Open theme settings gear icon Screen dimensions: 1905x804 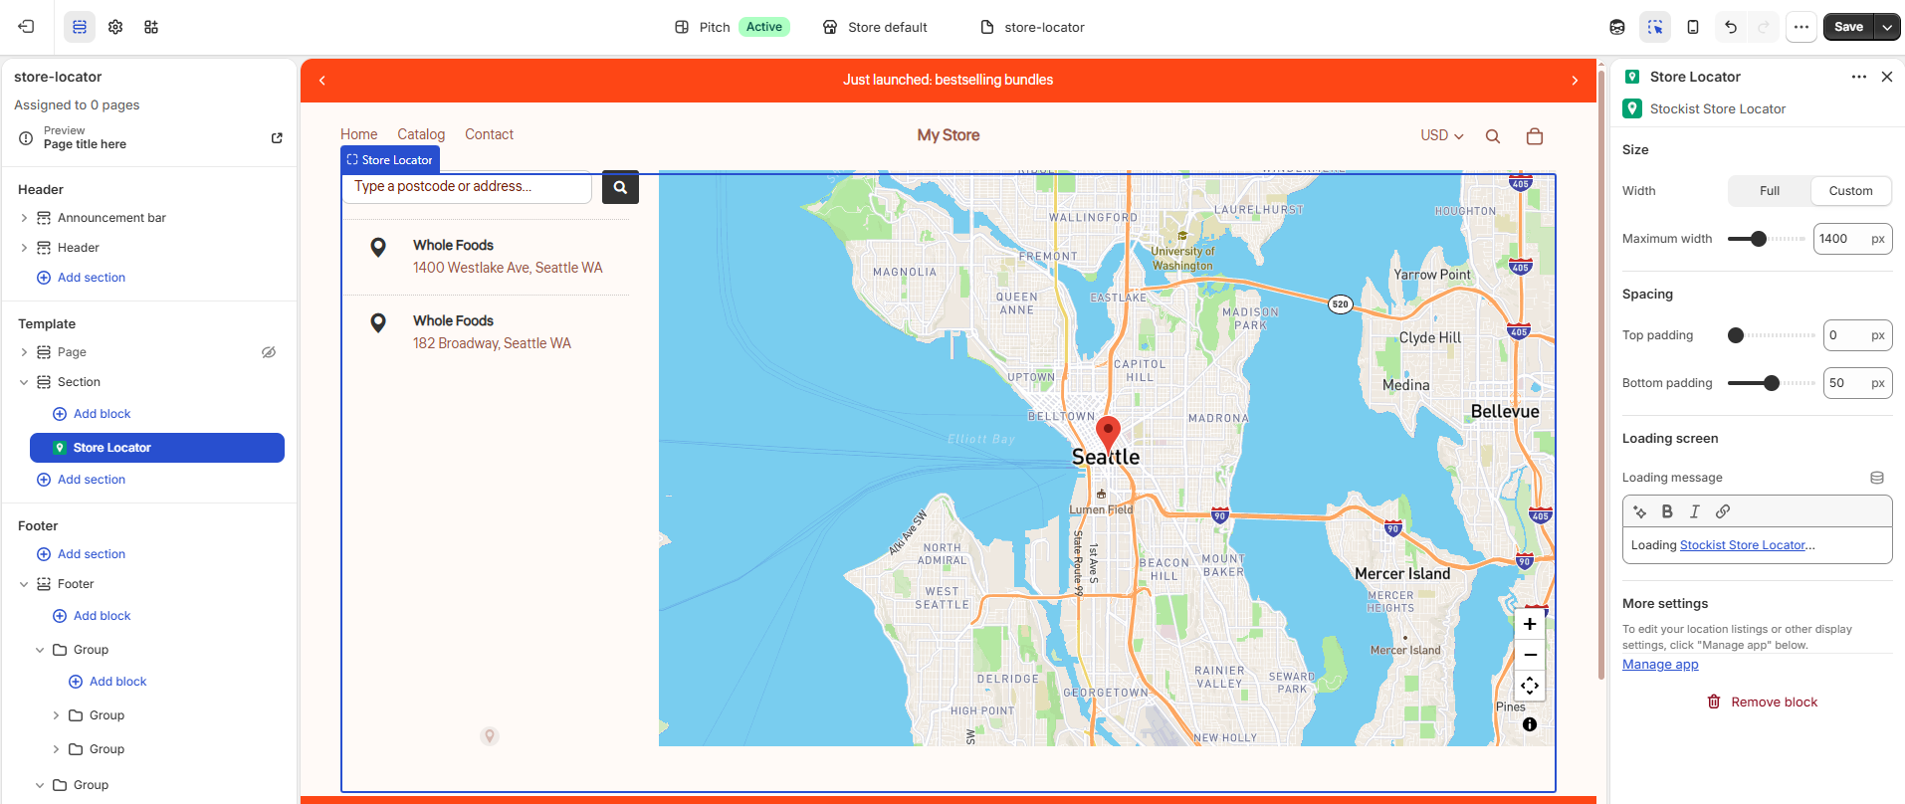tap(115, 27)
